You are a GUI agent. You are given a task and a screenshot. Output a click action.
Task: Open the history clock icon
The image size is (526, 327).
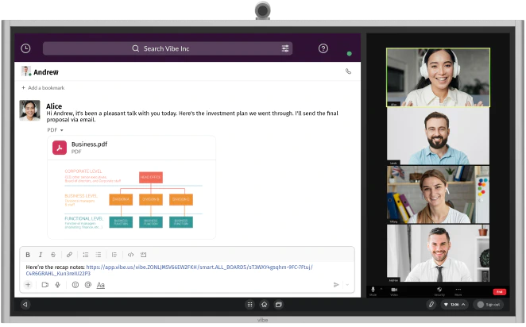[26, 48]
